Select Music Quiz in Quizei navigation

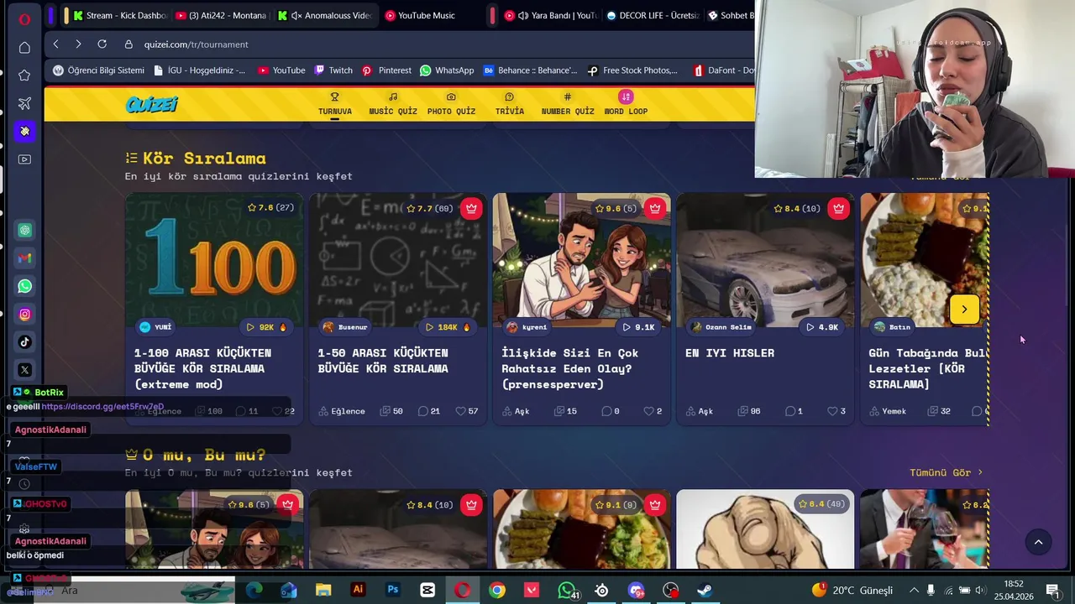tap(392, 104)
